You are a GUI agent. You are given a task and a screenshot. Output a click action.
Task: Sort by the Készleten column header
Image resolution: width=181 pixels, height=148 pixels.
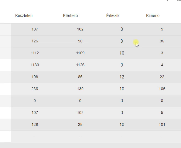coord(24,16)
